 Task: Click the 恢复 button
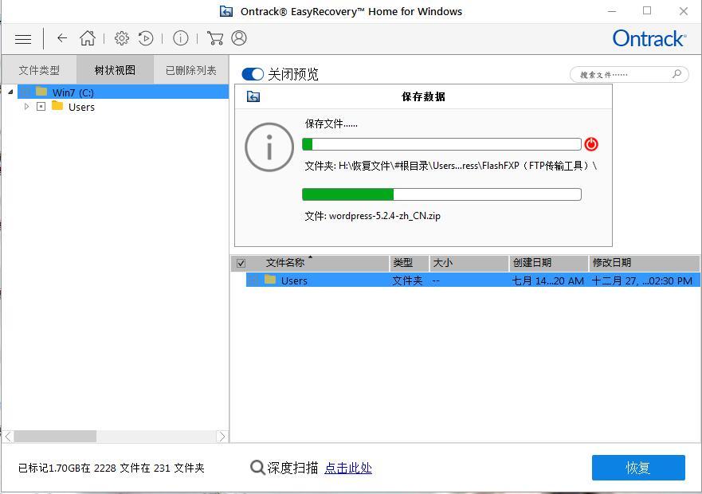coord(638,468)
